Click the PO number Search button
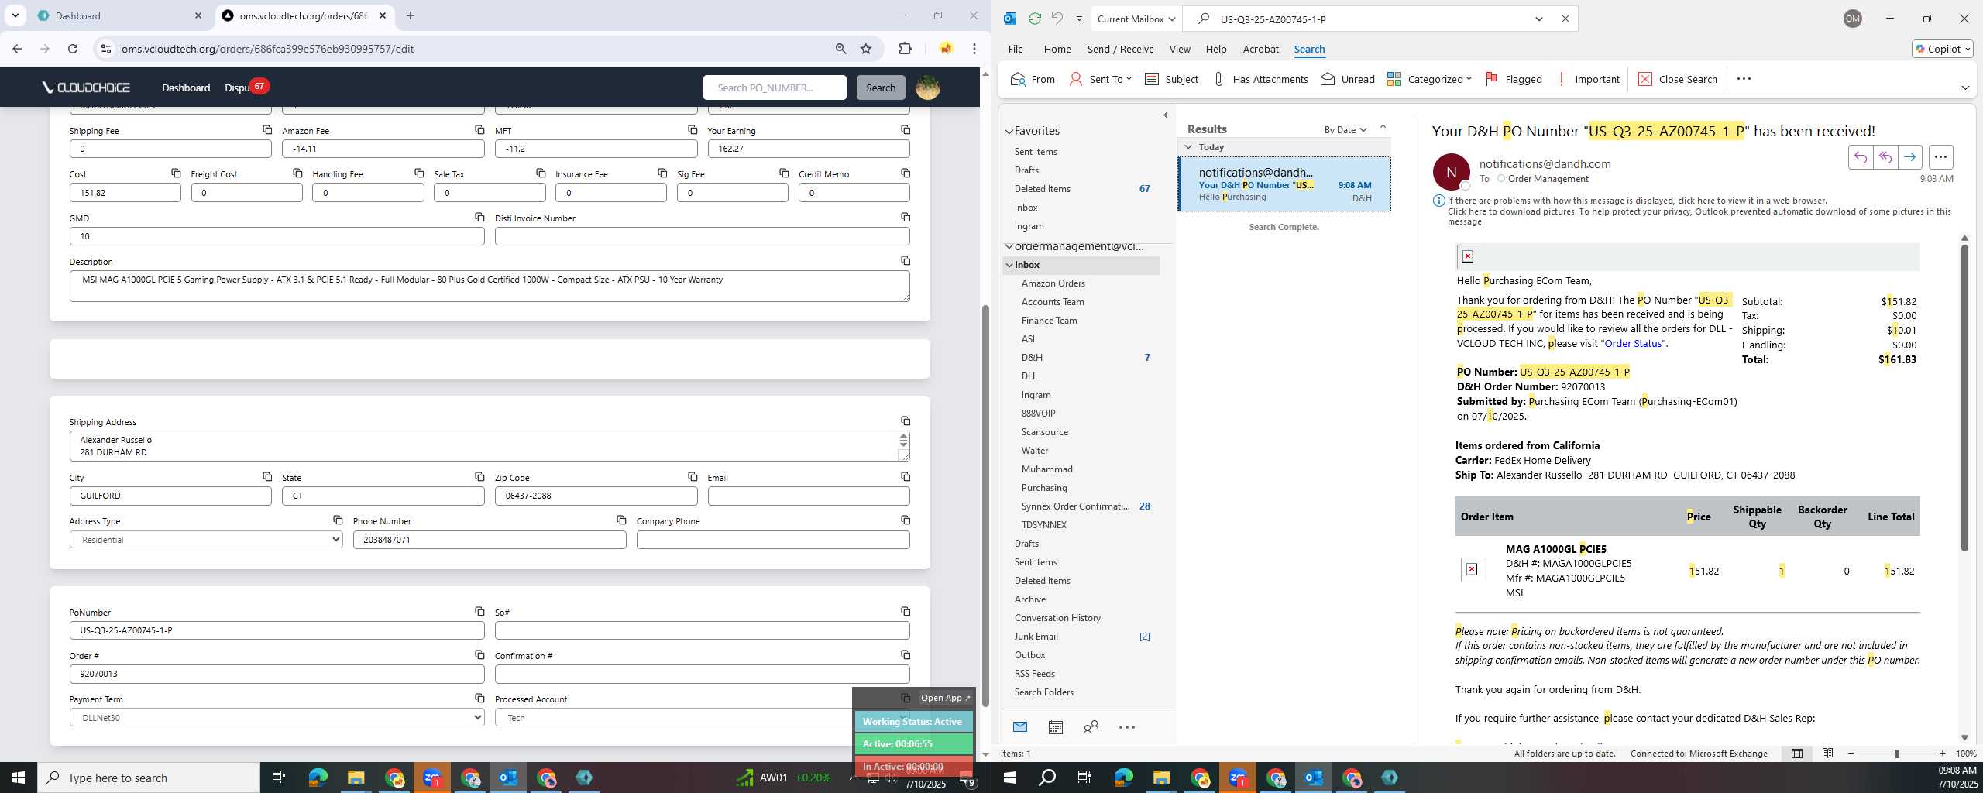This screenshot has height=793, width=1983. (x=880, y=88)
